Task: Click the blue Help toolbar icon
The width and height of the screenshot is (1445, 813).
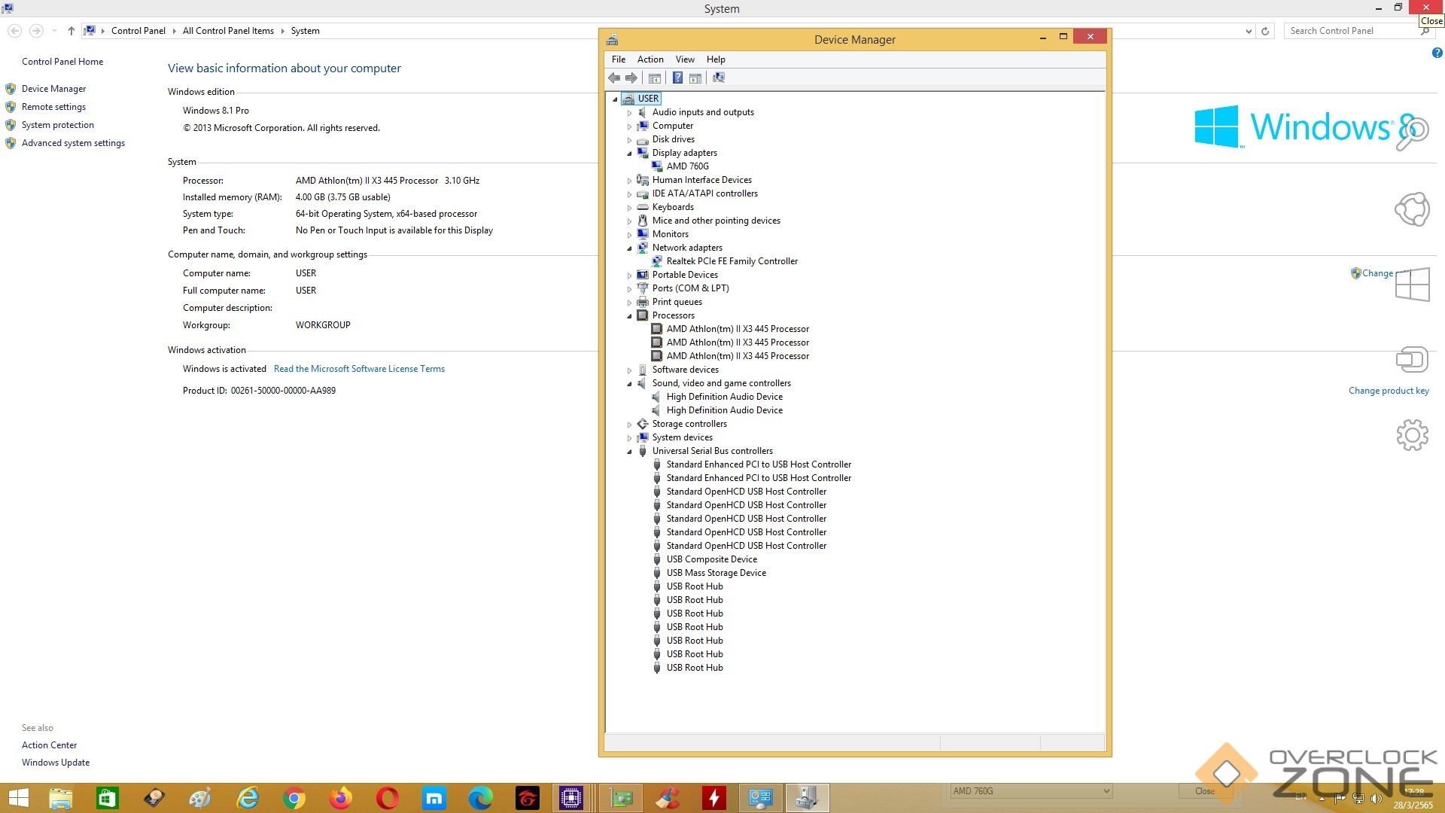Action: point(677,78)
